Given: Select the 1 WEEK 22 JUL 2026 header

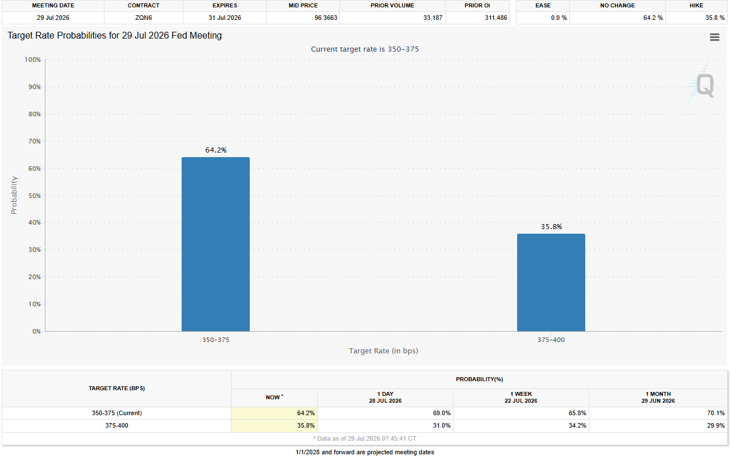Looking at the screenshot, I should click(x=521, y=397).
